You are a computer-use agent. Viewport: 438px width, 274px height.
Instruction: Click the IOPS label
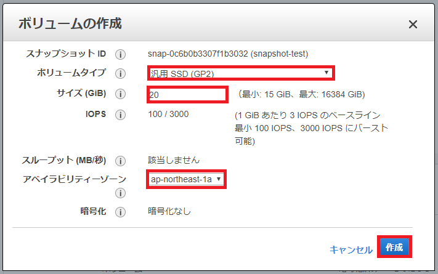click(96, 115)
